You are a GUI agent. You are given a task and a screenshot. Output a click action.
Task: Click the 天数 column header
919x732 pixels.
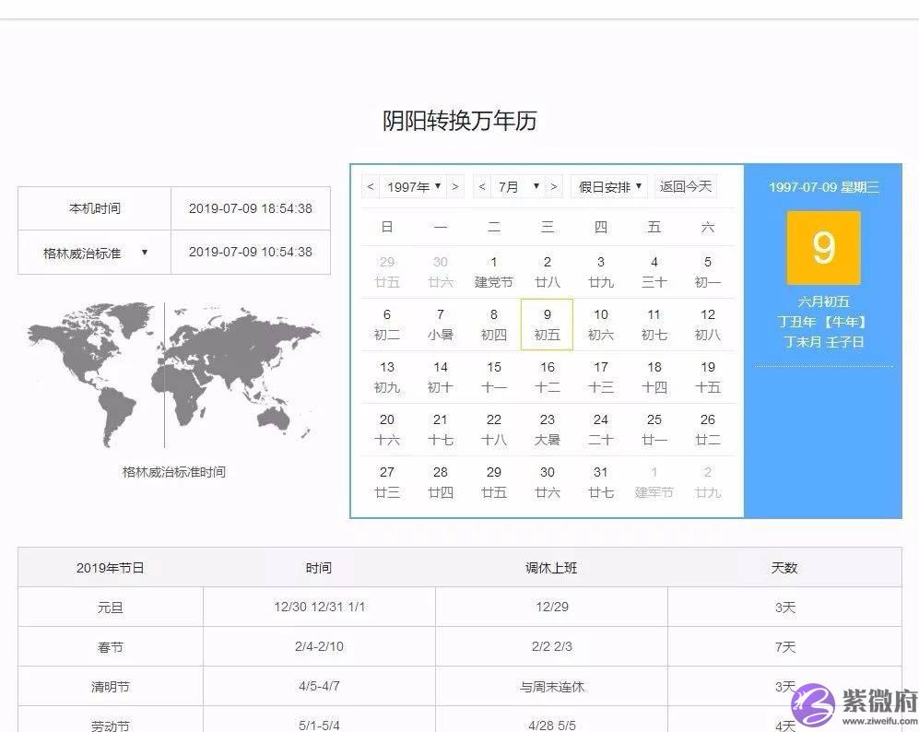tap(784, 568)
